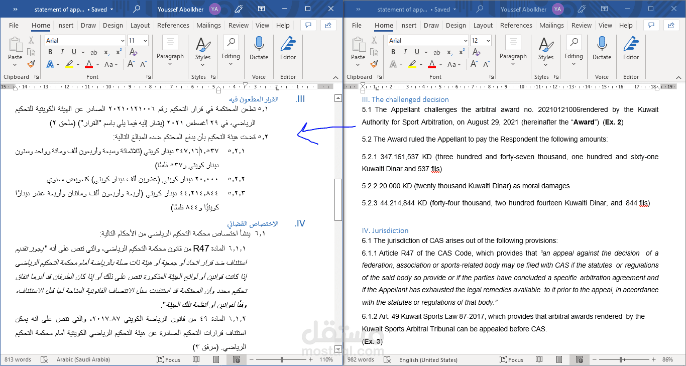Apply yellow text highlight color
The width and height of the screenshot is (686, 366).
point(70,64)
